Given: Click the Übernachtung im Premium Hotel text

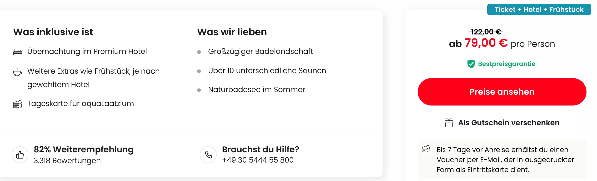Looking at the screenshot, I should (87, 51).
